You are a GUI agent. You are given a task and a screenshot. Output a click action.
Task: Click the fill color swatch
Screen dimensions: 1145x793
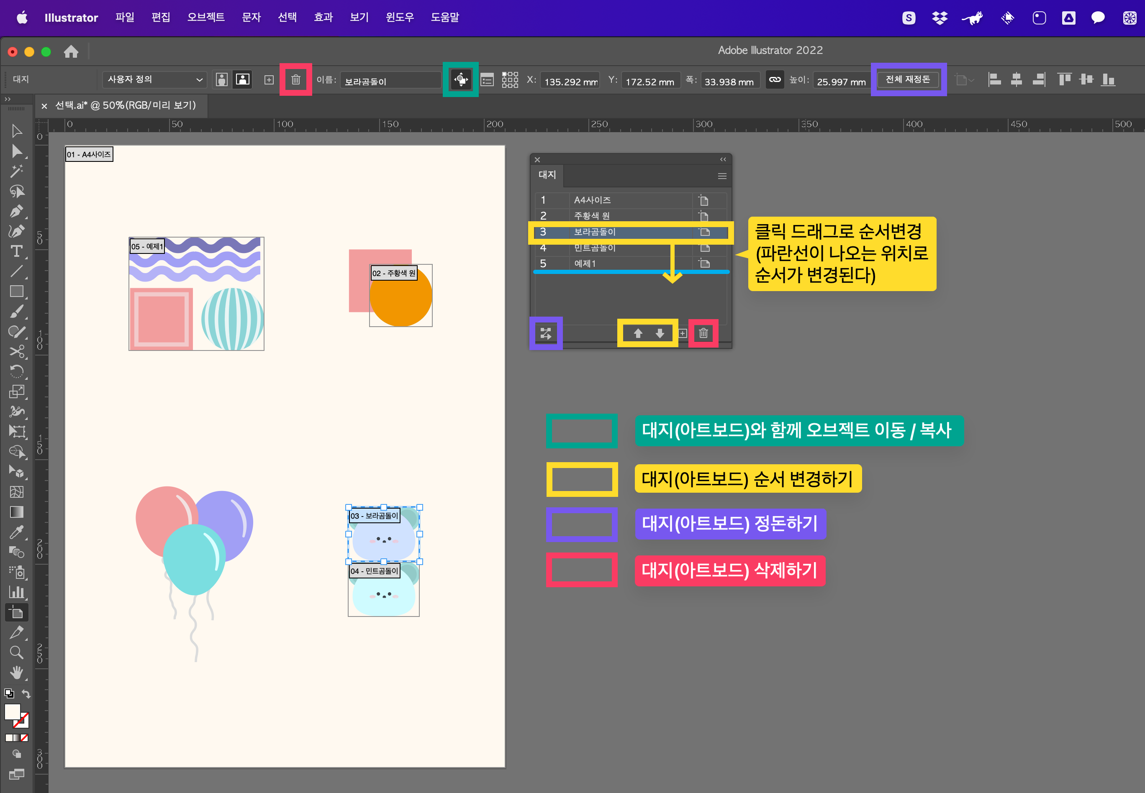point(13,711)
